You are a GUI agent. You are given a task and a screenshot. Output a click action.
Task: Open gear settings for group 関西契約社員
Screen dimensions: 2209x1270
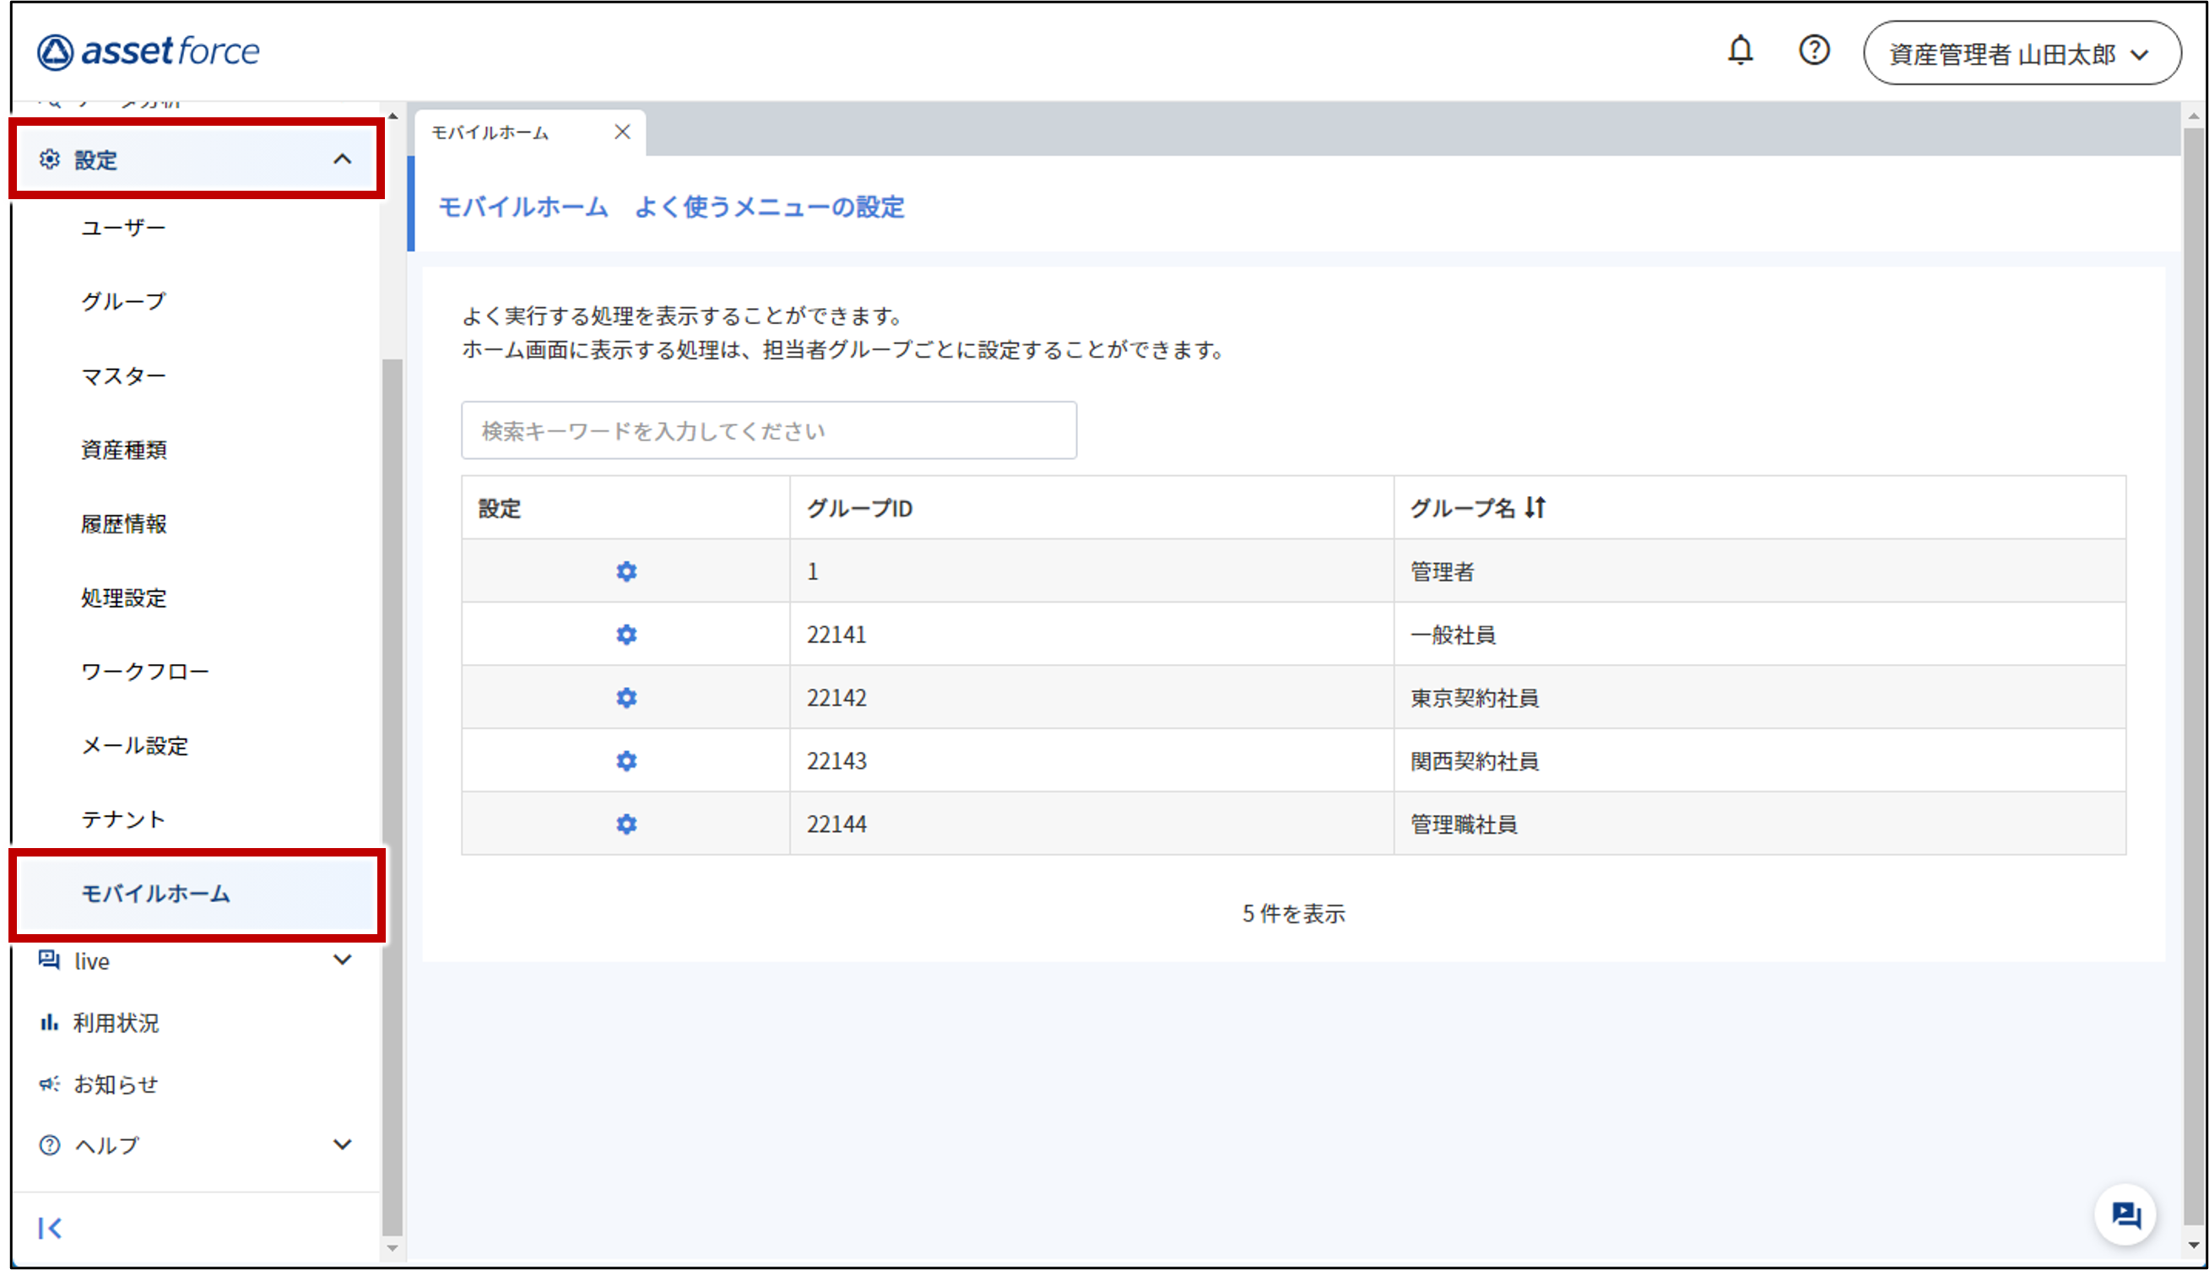pos(625,760)
